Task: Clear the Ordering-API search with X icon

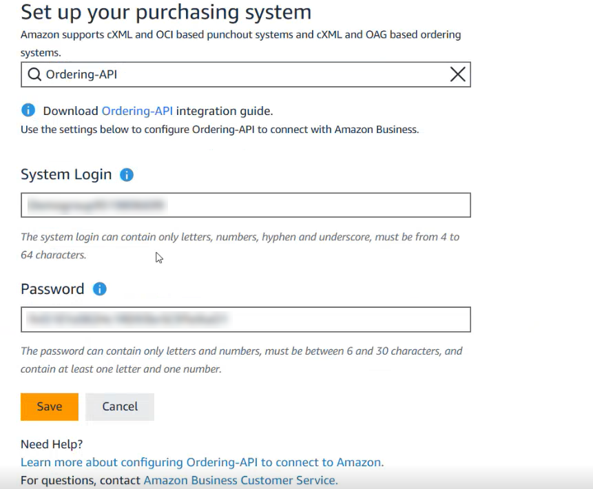Action: point(457,74)
